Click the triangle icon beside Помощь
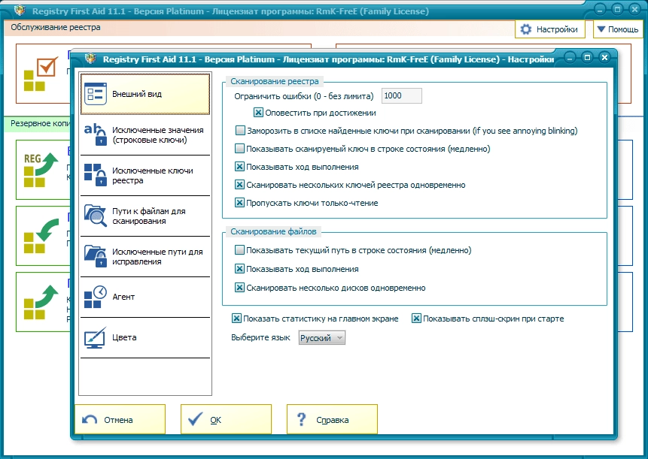 [601, 29]
